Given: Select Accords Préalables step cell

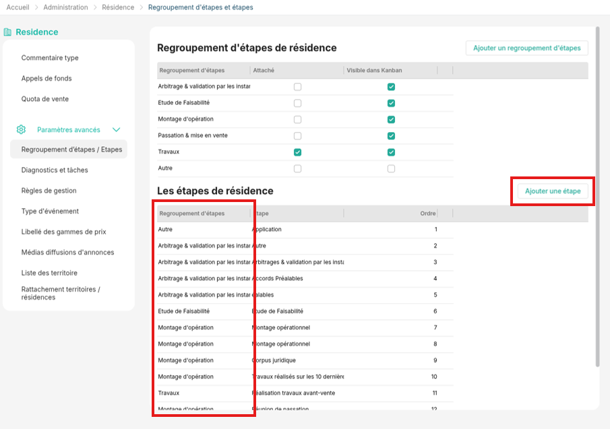Looking at the screenshot, I should [297, 278].
